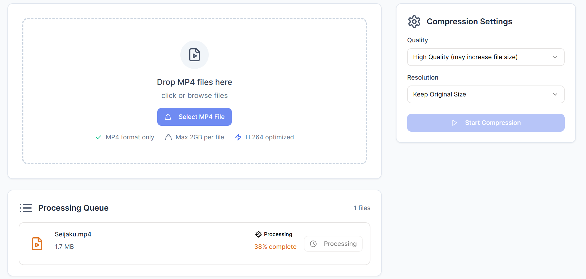This screenshot has height=279, width=586.
Task: Click the Compression Settings gear icon
Action: click(414, 22)
